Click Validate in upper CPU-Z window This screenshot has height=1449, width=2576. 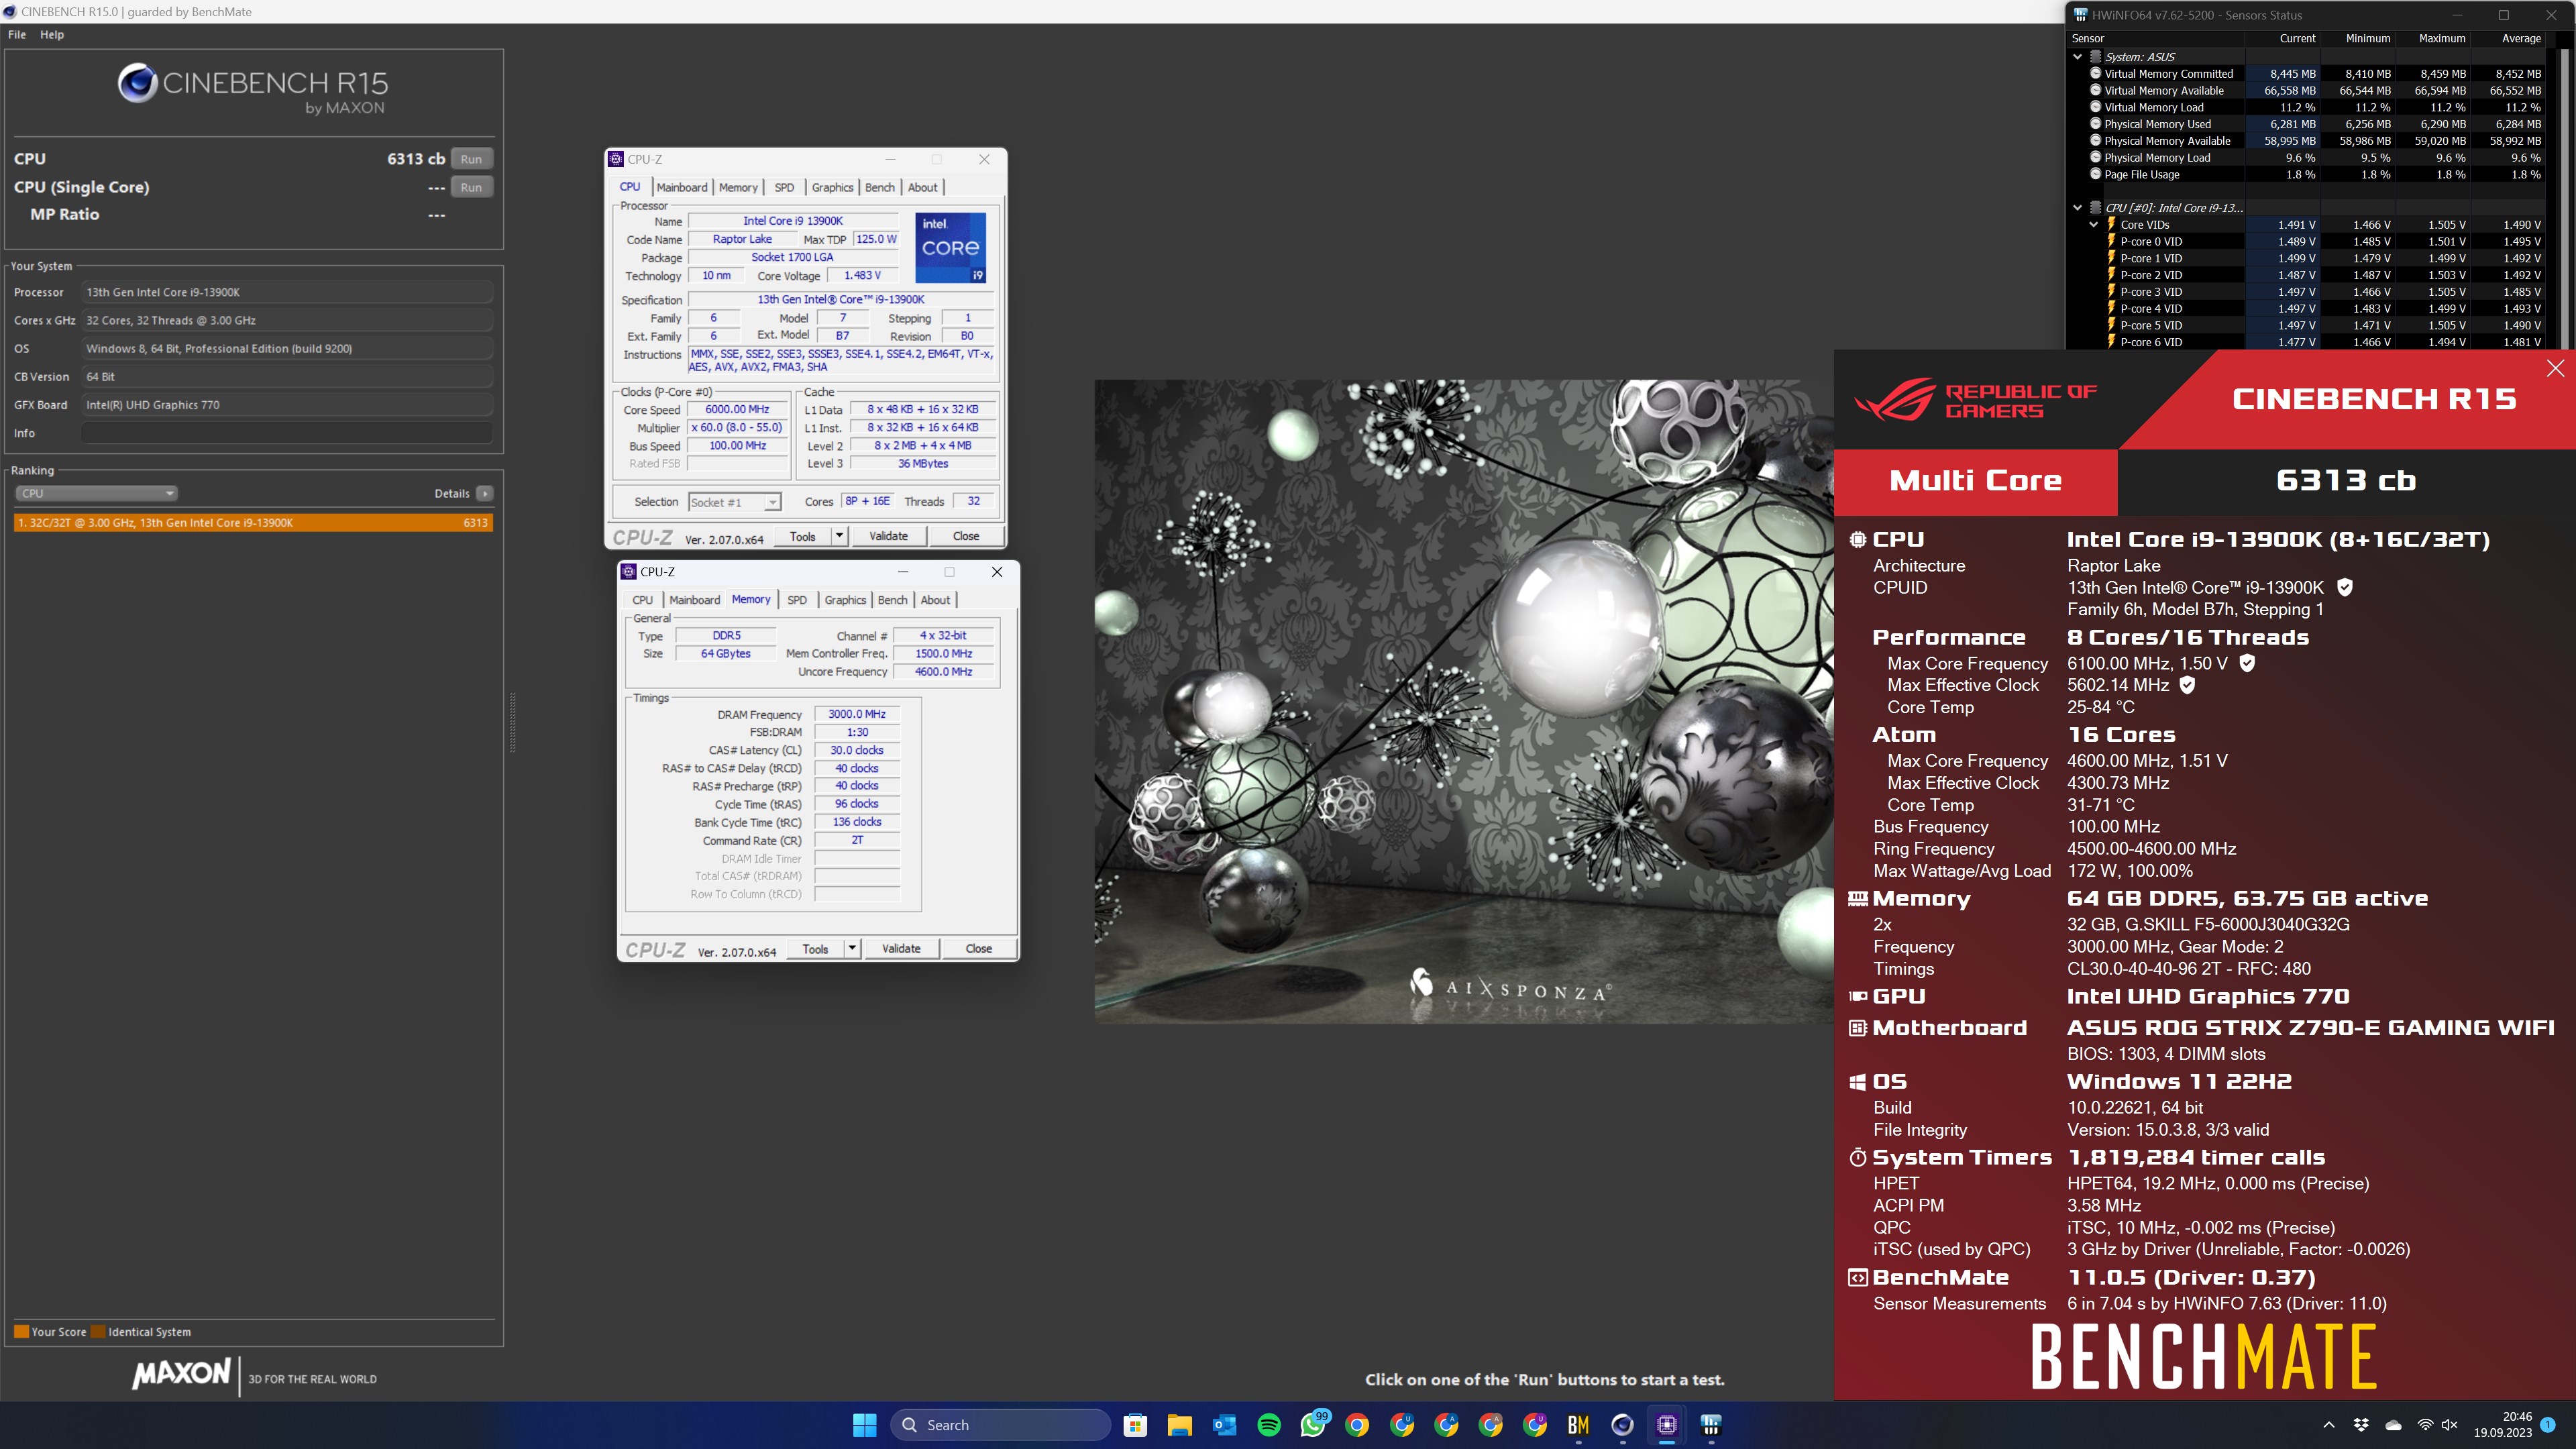[888, 536]
